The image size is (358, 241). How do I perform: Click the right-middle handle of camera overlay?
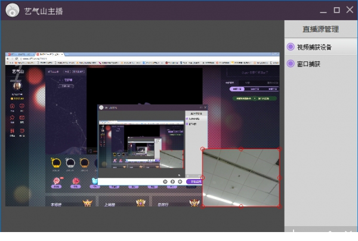click(279, 178)
